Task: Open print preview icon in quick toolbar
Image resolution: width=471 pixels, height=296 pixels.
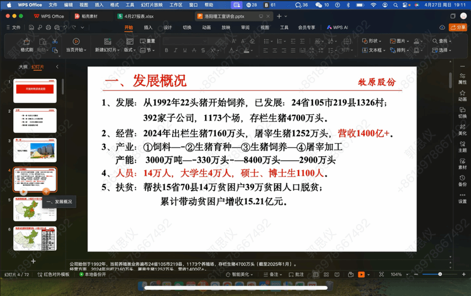Action: coord(57,28)
